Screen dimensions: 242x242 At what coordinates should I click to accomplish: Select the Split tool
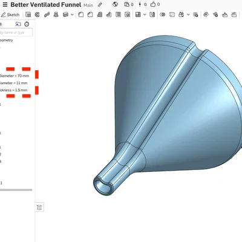point(172,15)
